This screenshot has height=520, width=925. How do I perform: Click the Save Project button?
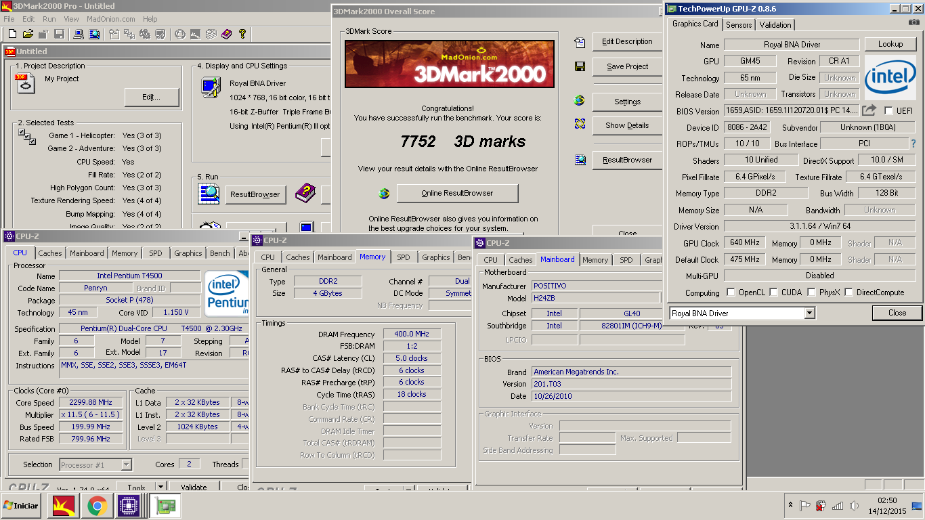[627, 66]
